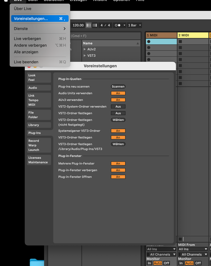Image resolution: width=211 pixels, height=266 pixels.
Task: Click the fourth record circle in track 1 MIDI
Action: coord(149,60)
